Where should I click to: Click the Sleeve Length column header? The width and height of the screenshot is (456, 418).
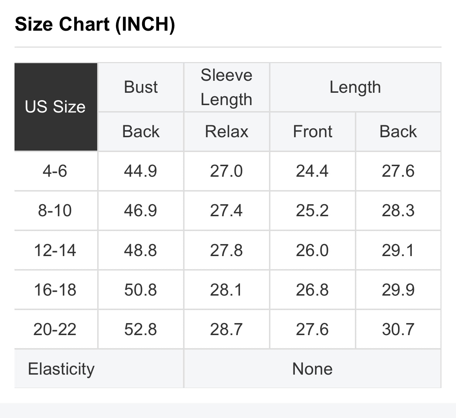tap(227, 87)
